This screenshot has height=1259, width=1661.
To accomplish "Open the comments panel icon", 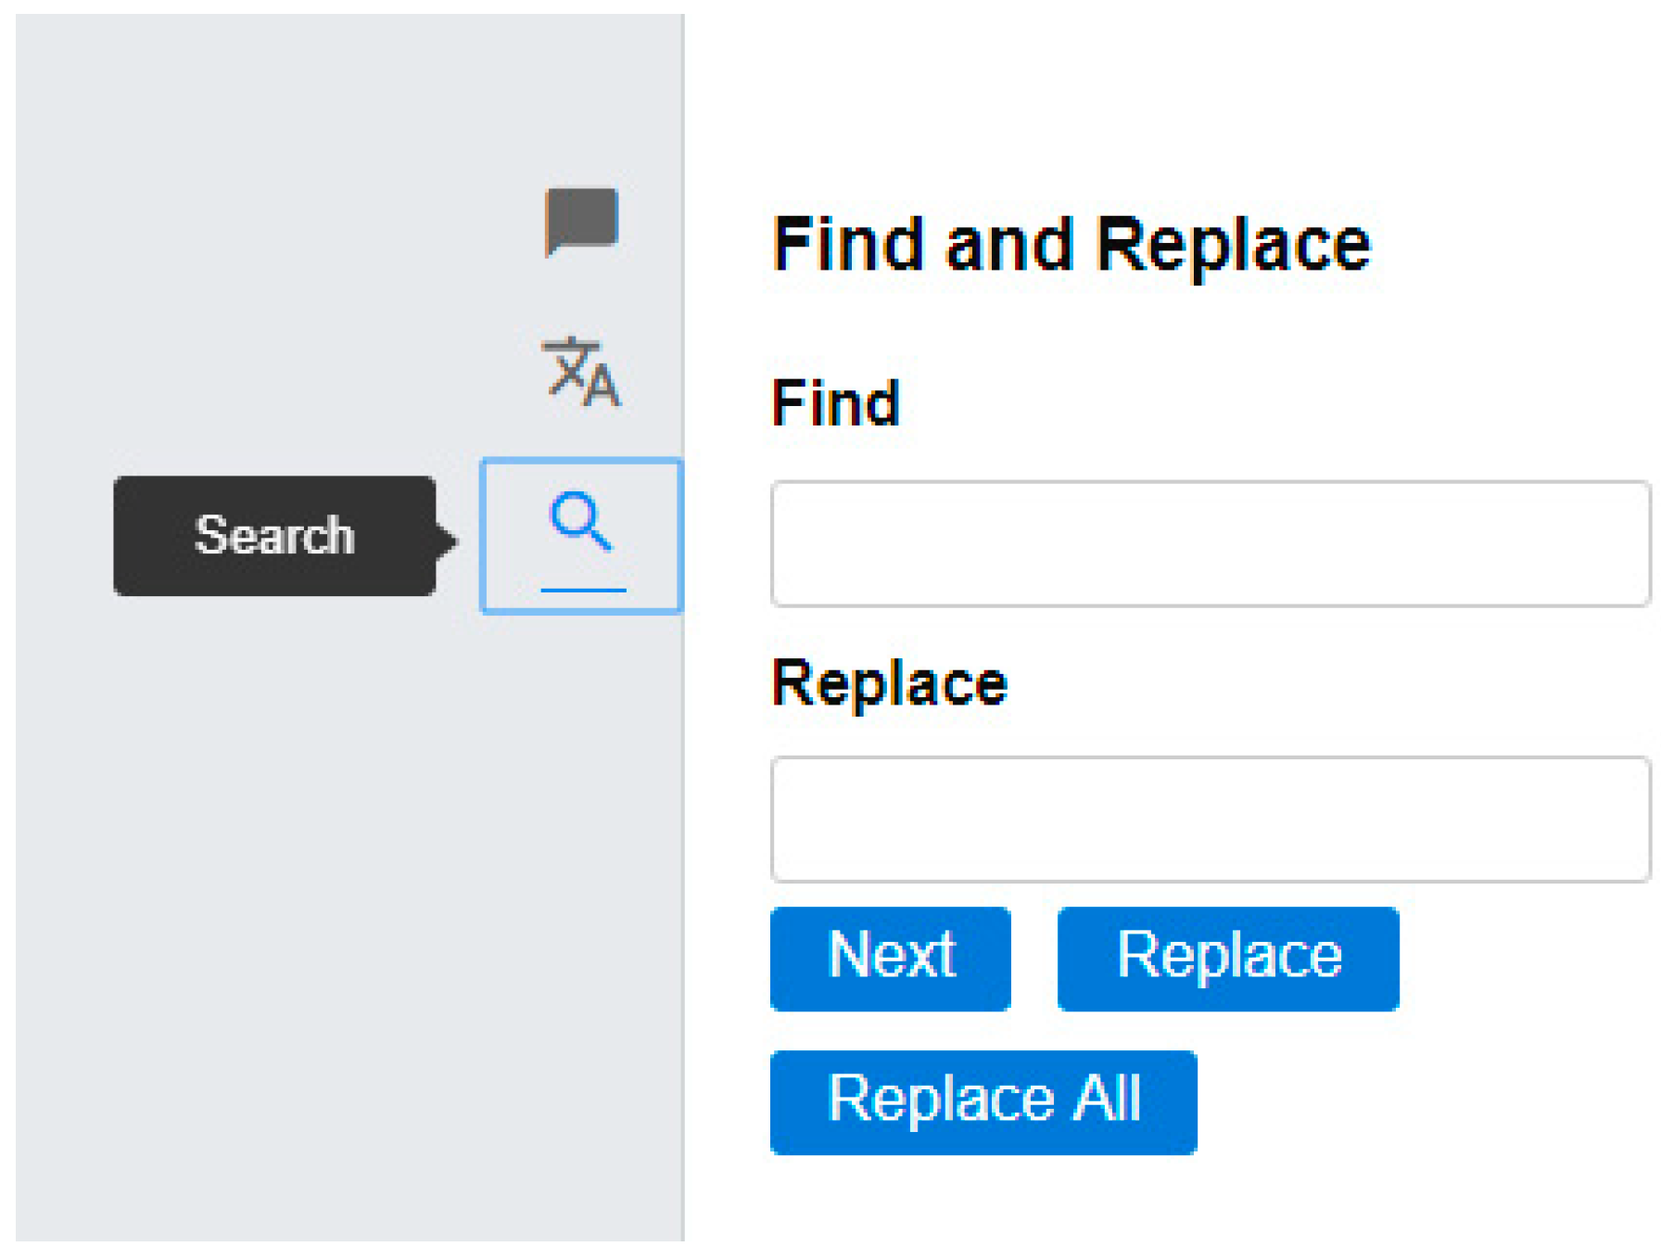I will [x=581, y=221].
